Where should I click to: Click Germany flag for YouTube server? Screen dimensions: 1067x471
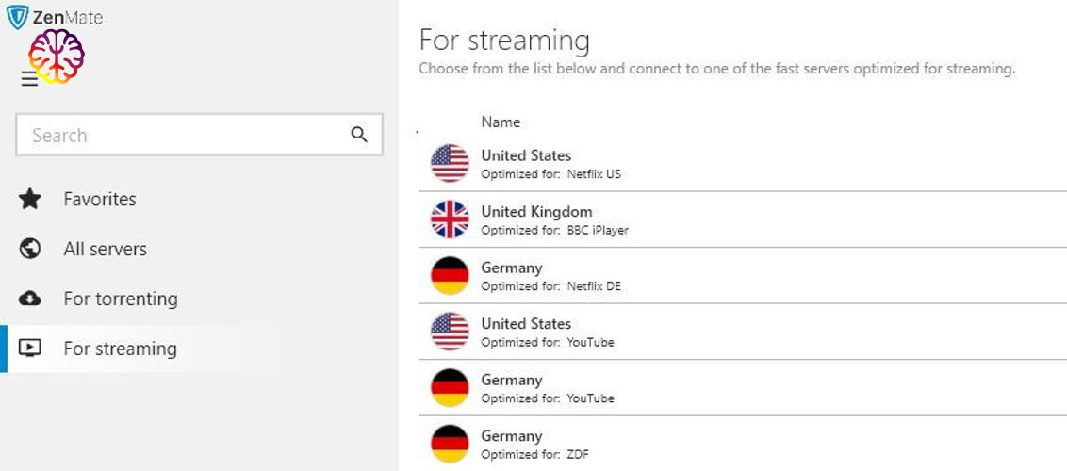tap(450, 387)
